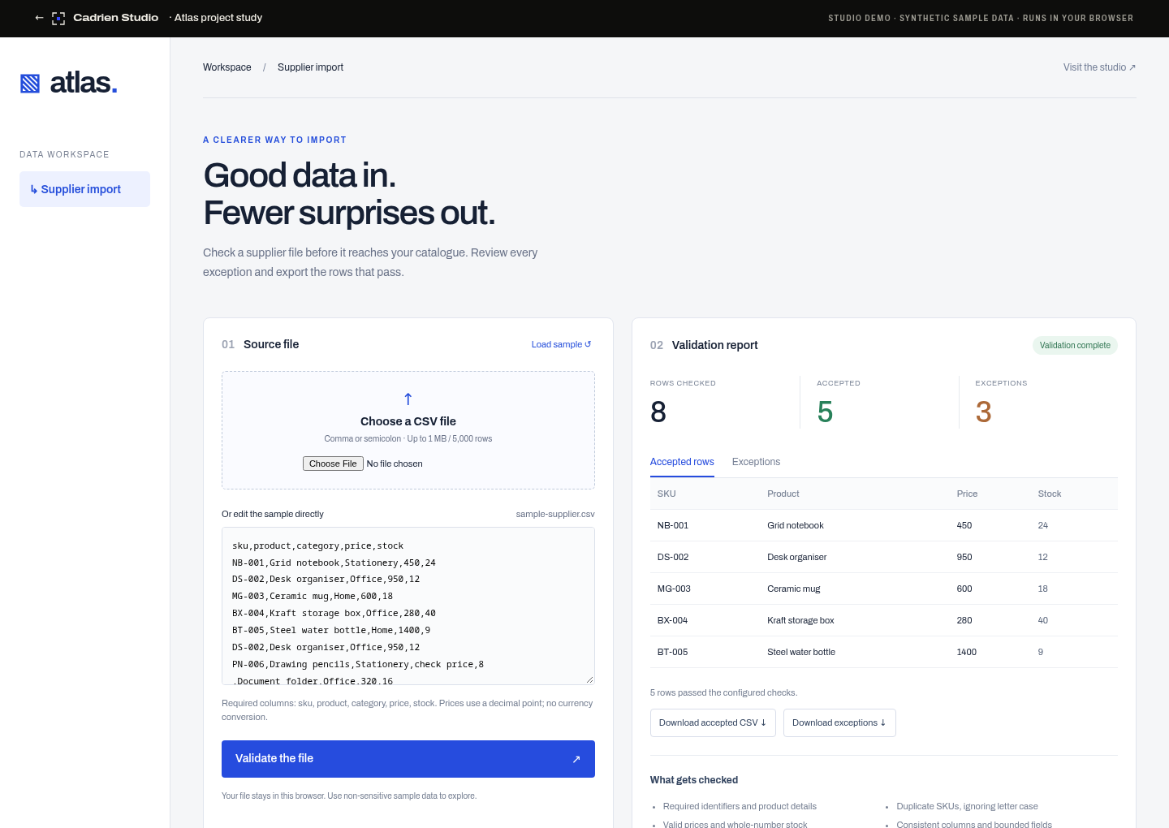Click the Cadrien Studio bracket logo icon

tap(58, 18)
